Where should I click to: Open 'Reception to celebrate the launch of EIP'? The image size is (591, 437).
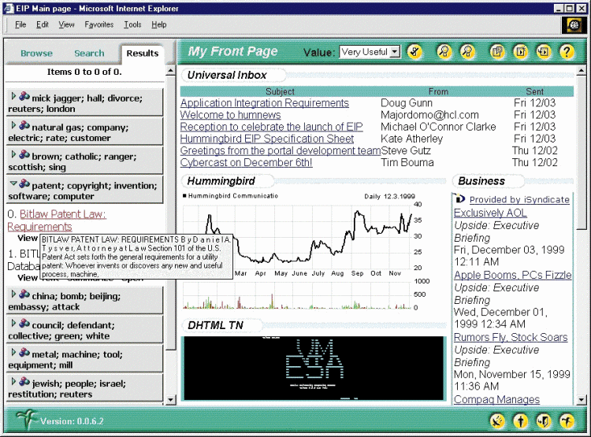[x=271, y=127]
